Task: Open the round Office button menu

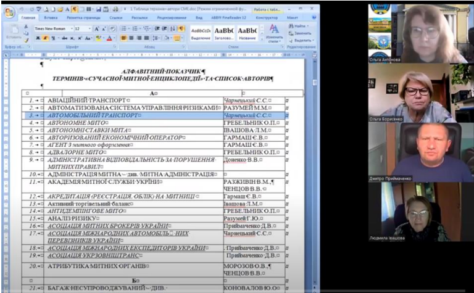Action: coord(9,12)
